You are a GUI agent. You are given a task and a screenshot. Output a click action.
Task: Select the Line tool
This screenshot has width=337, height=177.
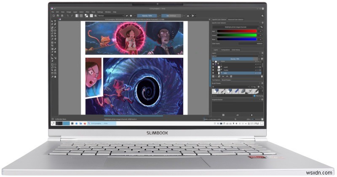tap(55, 27)
